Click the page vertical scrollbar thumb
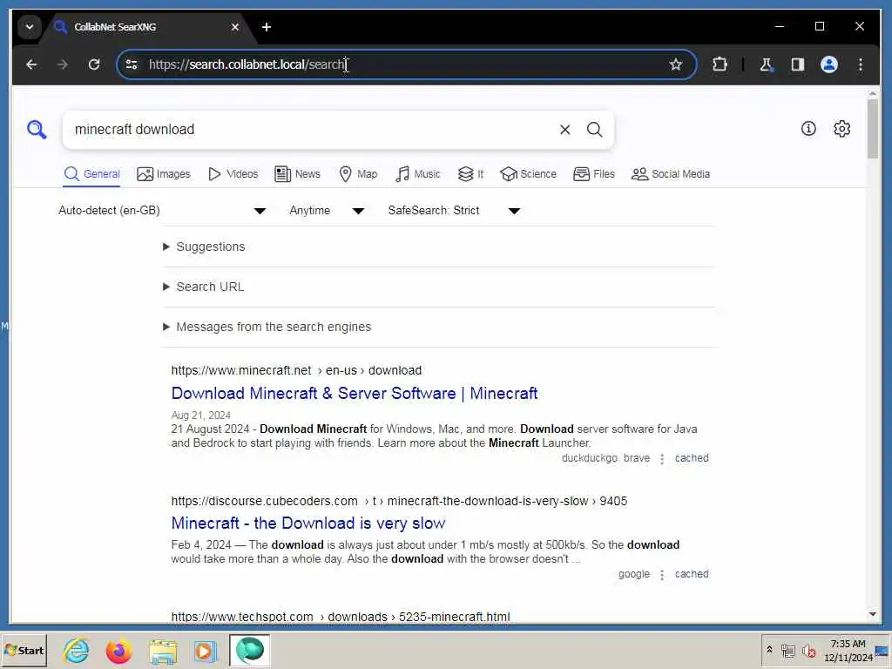The width and height of the screenshot is (892, 669). (x=873, y=129)
